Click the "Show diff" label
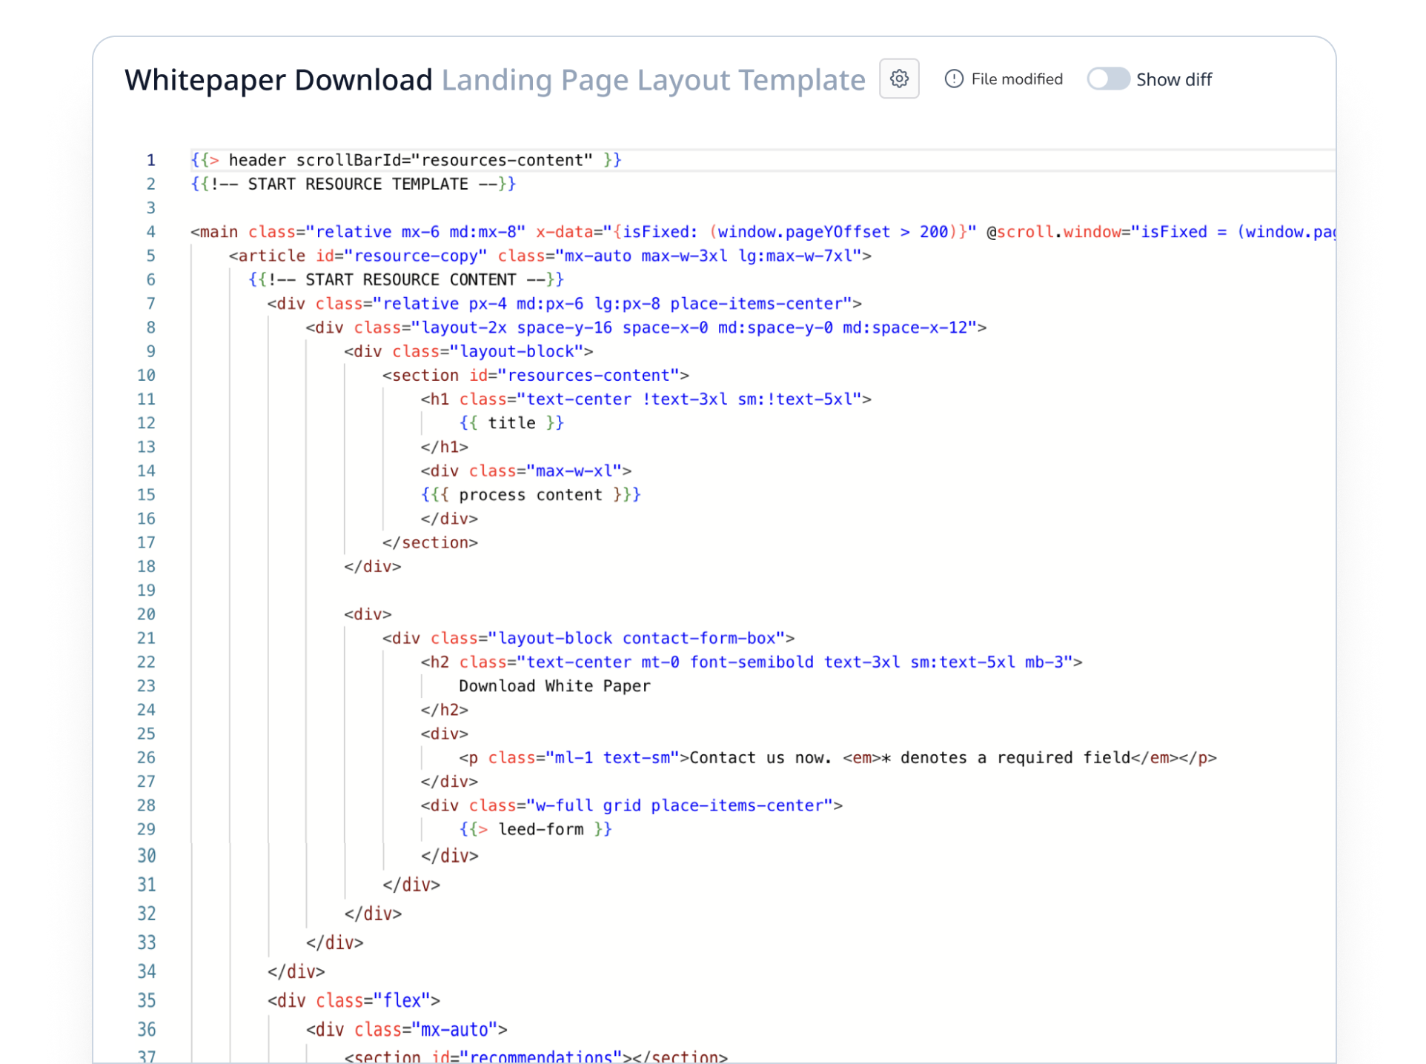Image resolution: width=1426 pixels, height=1064 pixels. pyautogui.click(x=1174, y=79)
